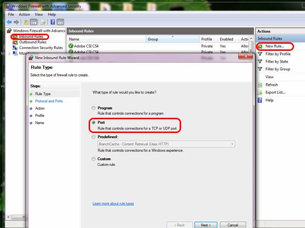
Task: Click Filter by State action
Action: coord(276,61)
